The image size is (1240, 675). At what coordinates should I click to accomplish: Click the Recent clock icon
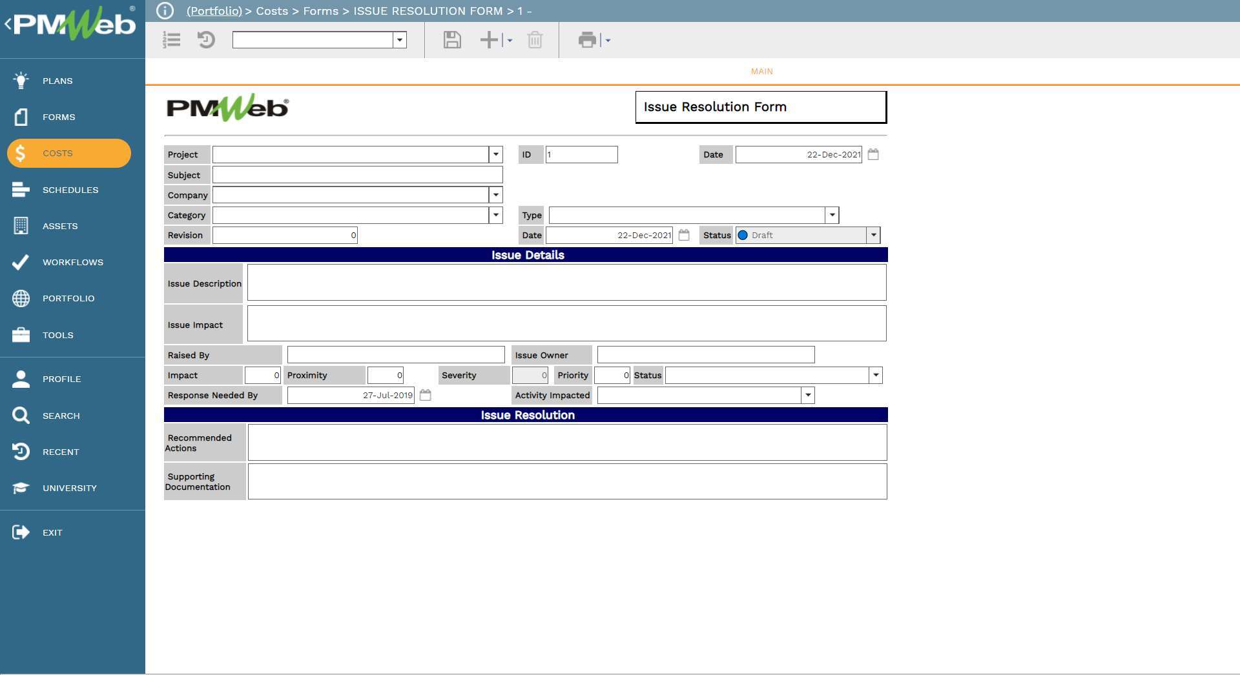click(21, 452)
